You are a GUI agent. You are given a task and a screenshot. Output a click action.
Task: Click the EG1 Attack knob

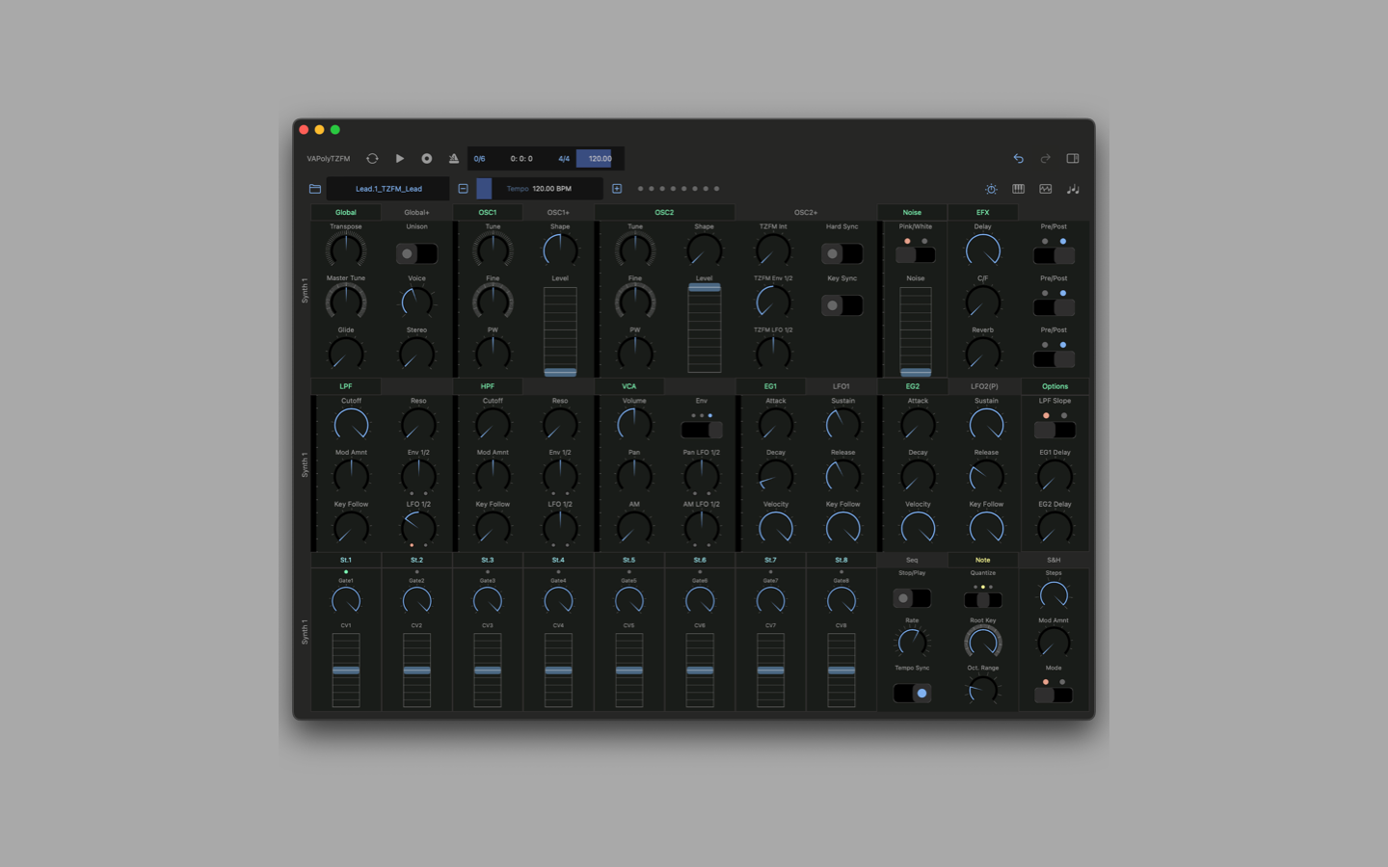click(x=776, y=425)
